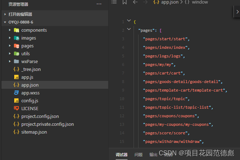Click the images folder icon

[16, 38]
